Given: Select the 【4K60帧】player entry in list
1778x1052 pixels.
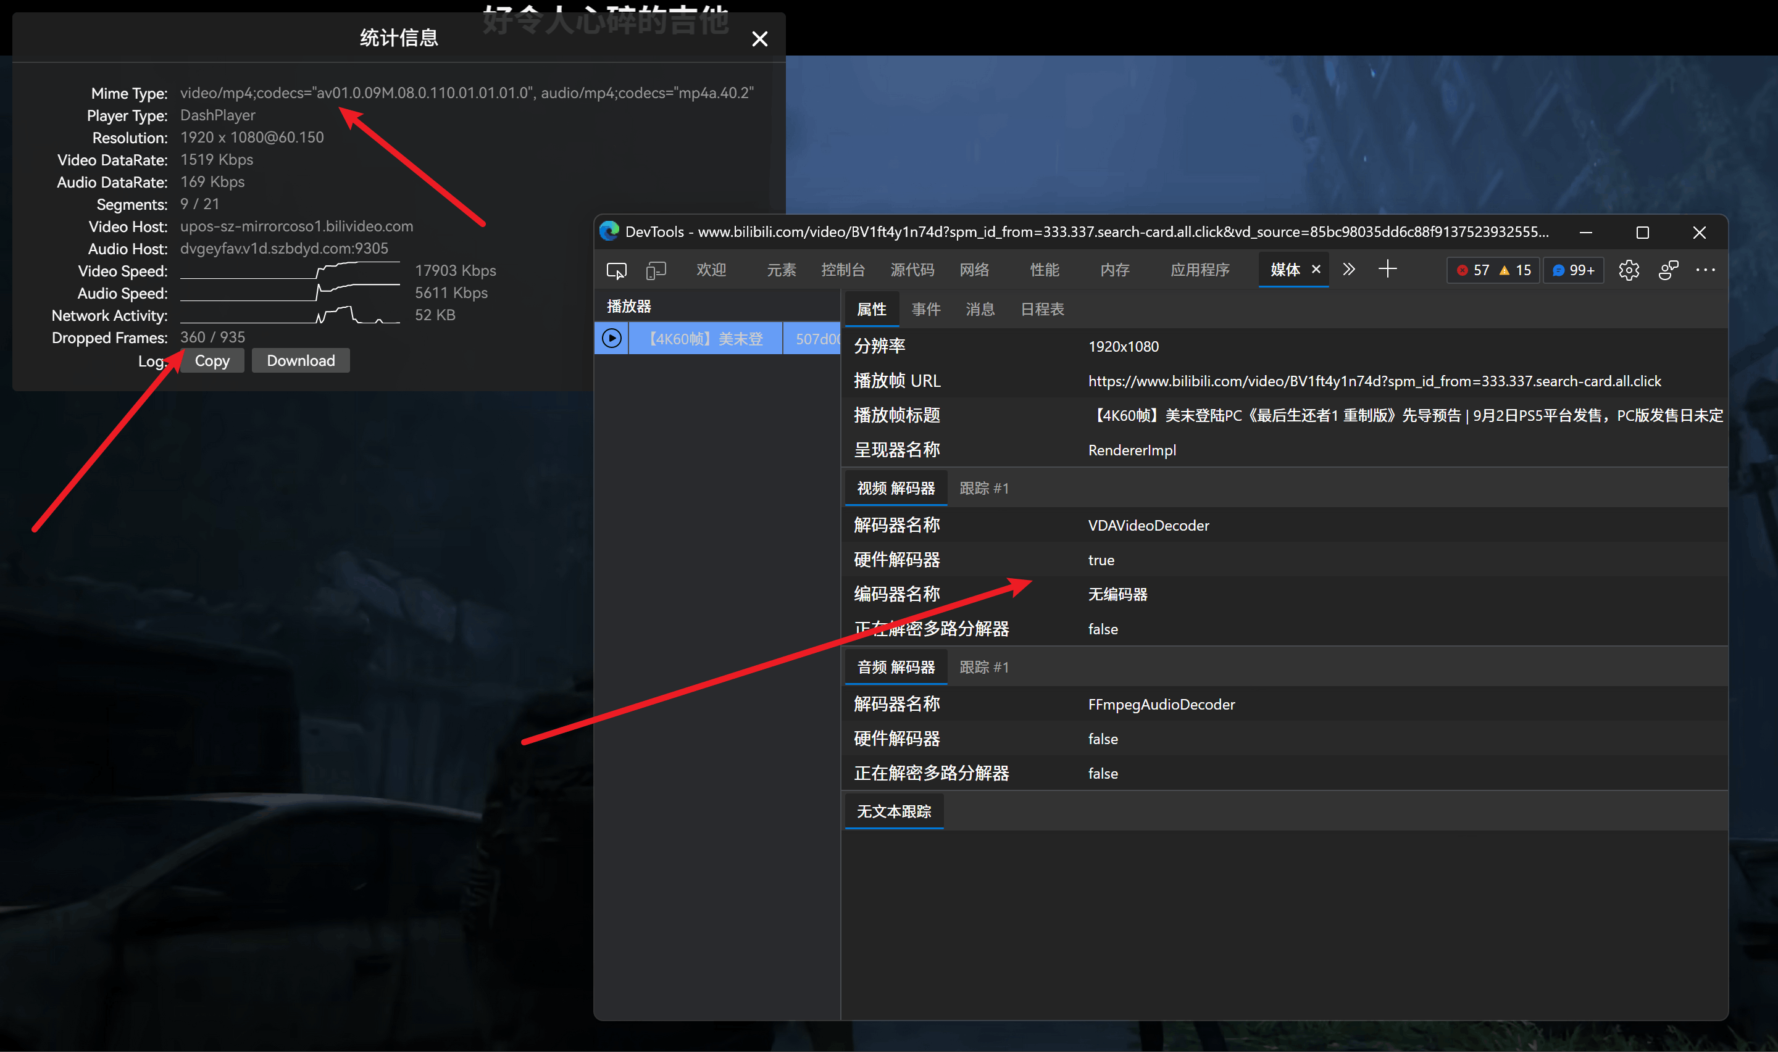Looking at the screenshot, I should pyautogui.click(x=706, y=339).
